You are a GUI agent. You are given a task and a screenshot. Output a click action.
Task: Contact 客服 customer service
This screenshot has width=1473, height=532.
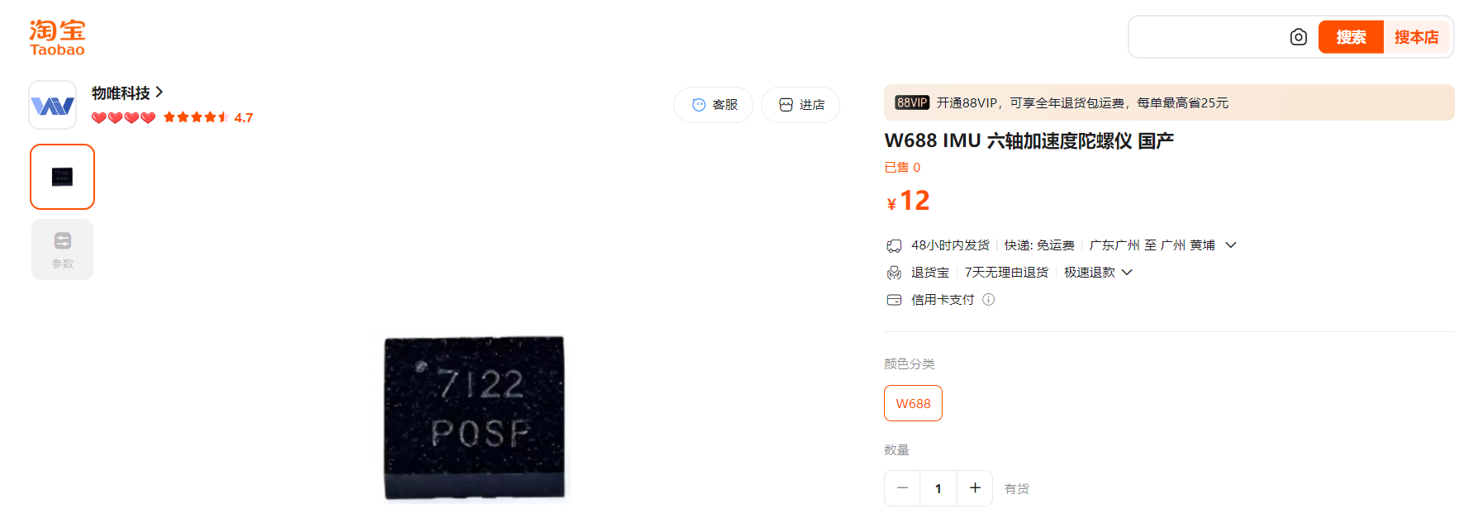713,105
